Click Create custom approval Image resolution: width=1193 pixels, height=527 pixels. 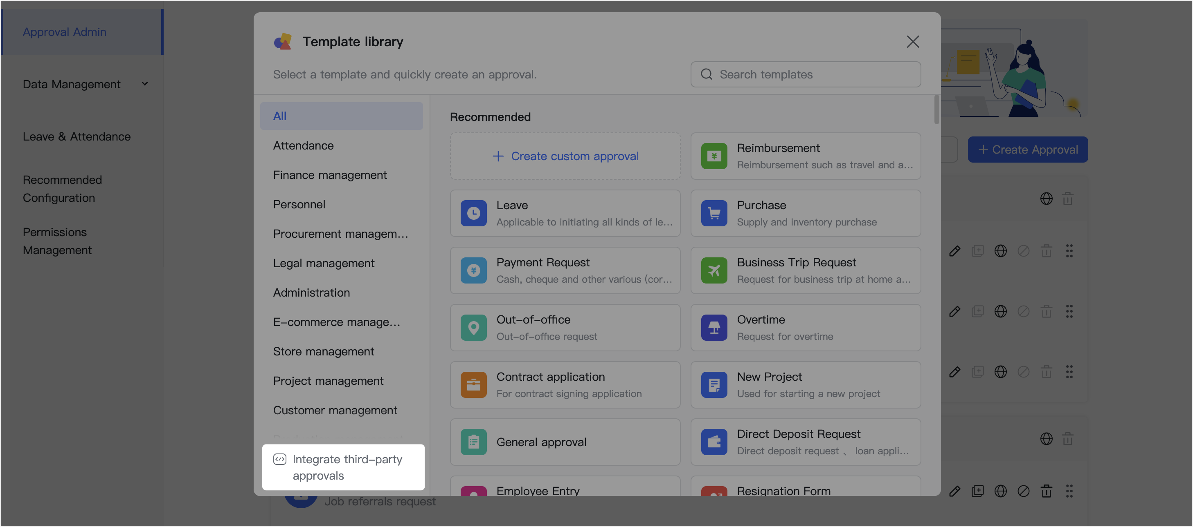pyautogui.click(x=565, y=156)
